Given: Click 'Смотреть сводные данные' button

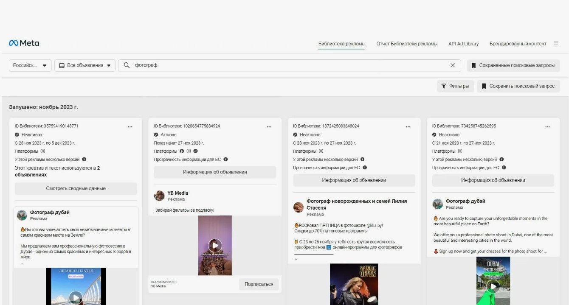Looking at the screenshot, I should tap(76, 188).
